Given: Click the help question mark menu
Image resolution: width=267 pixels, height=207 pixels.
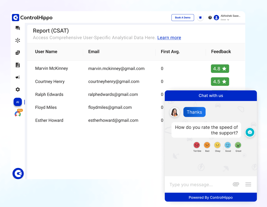Looking at the screenshot, I should click(x=210, y=17).
